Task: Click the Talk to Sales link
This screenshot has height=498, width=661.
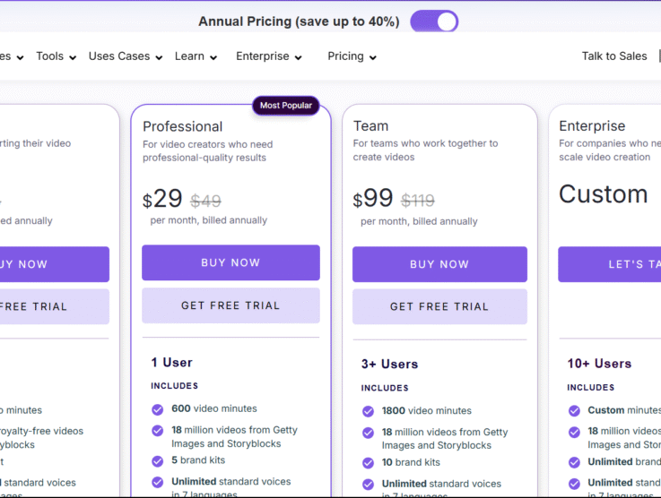Action: coord(614,56)
